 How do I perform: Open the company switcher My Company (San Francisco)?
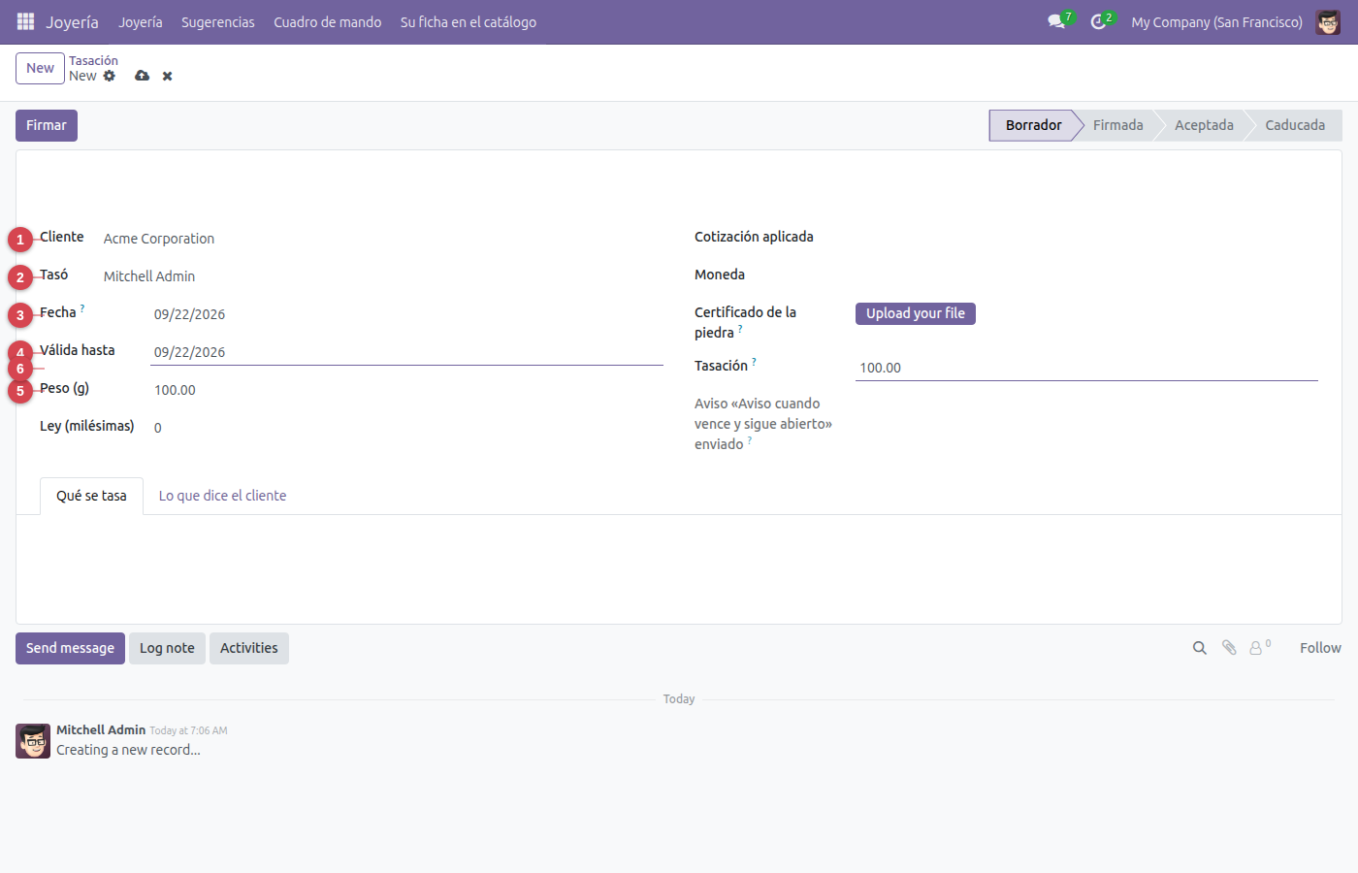point(1216,21)
